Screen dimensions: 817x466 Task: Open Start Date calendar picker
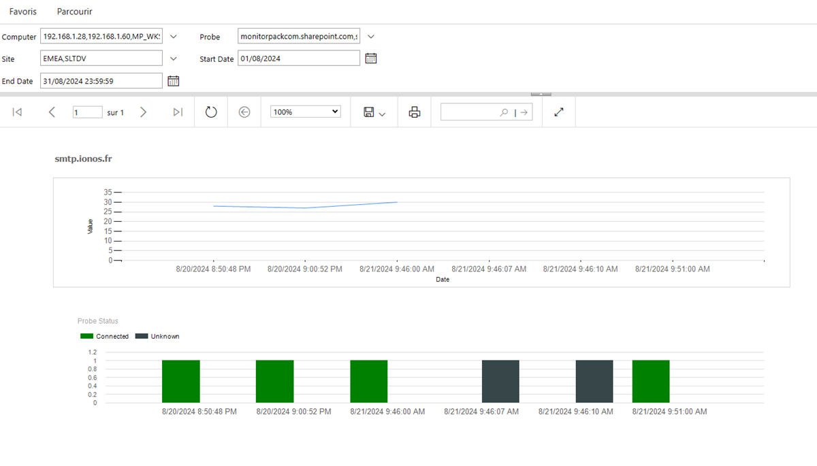[370, 59]
